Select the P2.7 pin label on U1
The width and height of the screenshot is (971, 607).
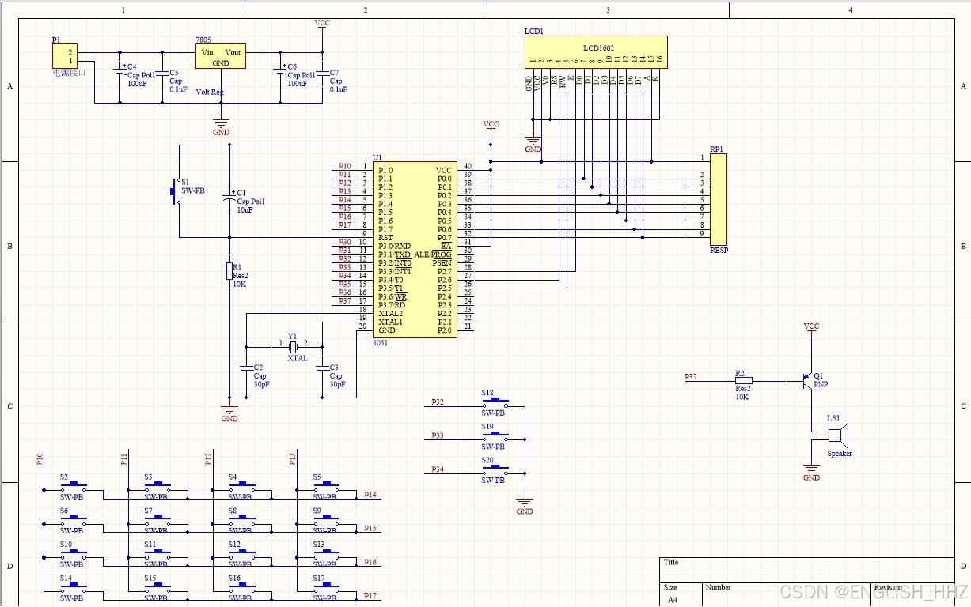coord(445,271)
